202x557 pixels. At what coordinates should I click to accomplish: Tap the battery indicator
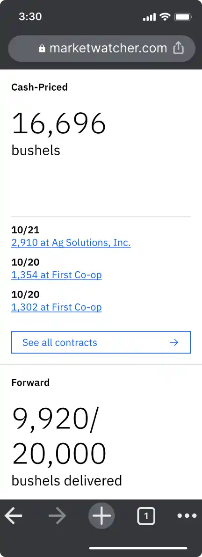[x=184, y=17]
